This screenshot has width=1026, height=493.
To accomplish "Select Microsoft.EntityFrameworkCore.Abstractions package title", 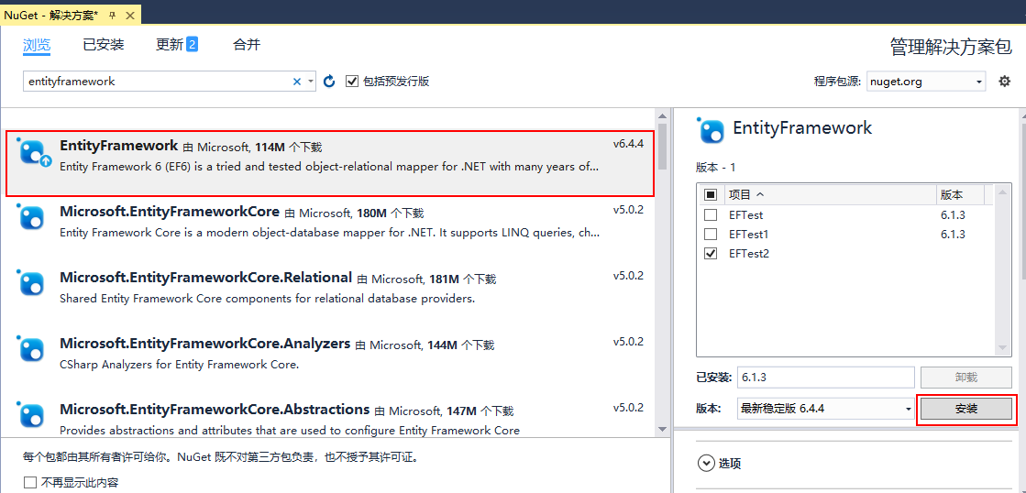I will pyautogui.click(x=215, y=410).
